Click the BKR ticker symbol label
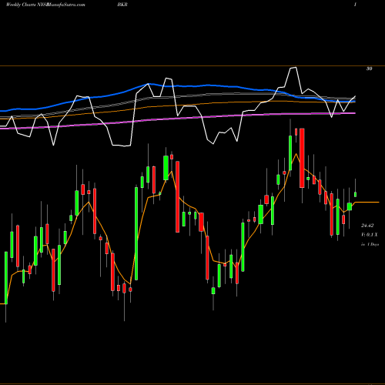The height and width of the screenshot is (385, 385). point(122,5)
